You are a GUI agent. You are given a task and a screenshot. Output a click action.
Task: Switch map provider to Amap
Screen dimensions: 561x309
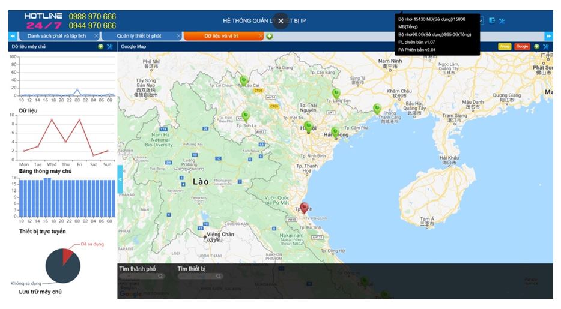pyautogui.click(x=505, y=46)
